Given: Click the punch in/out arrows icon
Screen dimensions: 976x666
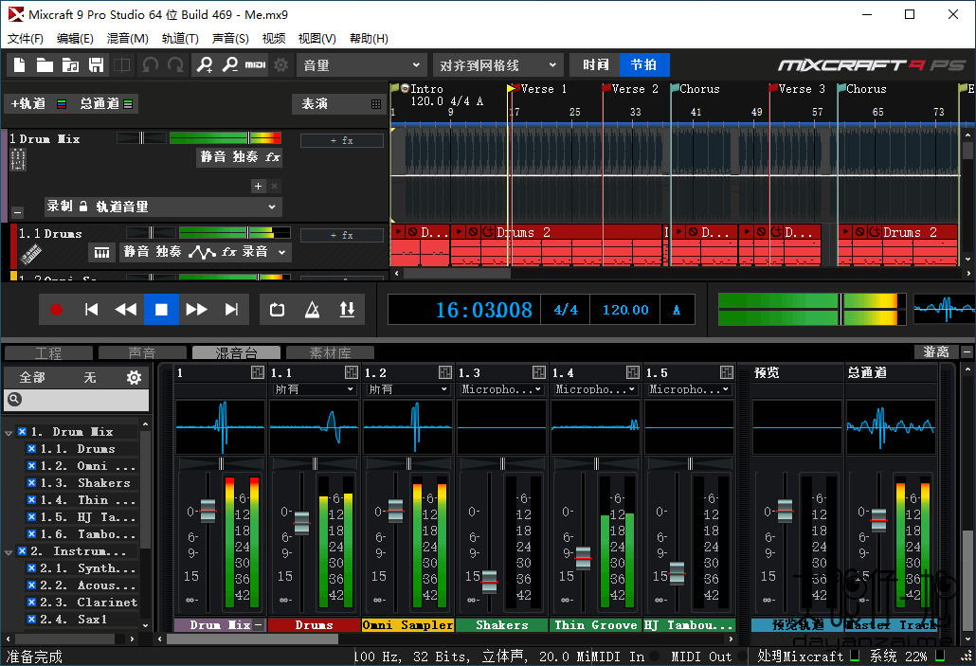Looking at the screenshot, I should (x=348, y=310).
